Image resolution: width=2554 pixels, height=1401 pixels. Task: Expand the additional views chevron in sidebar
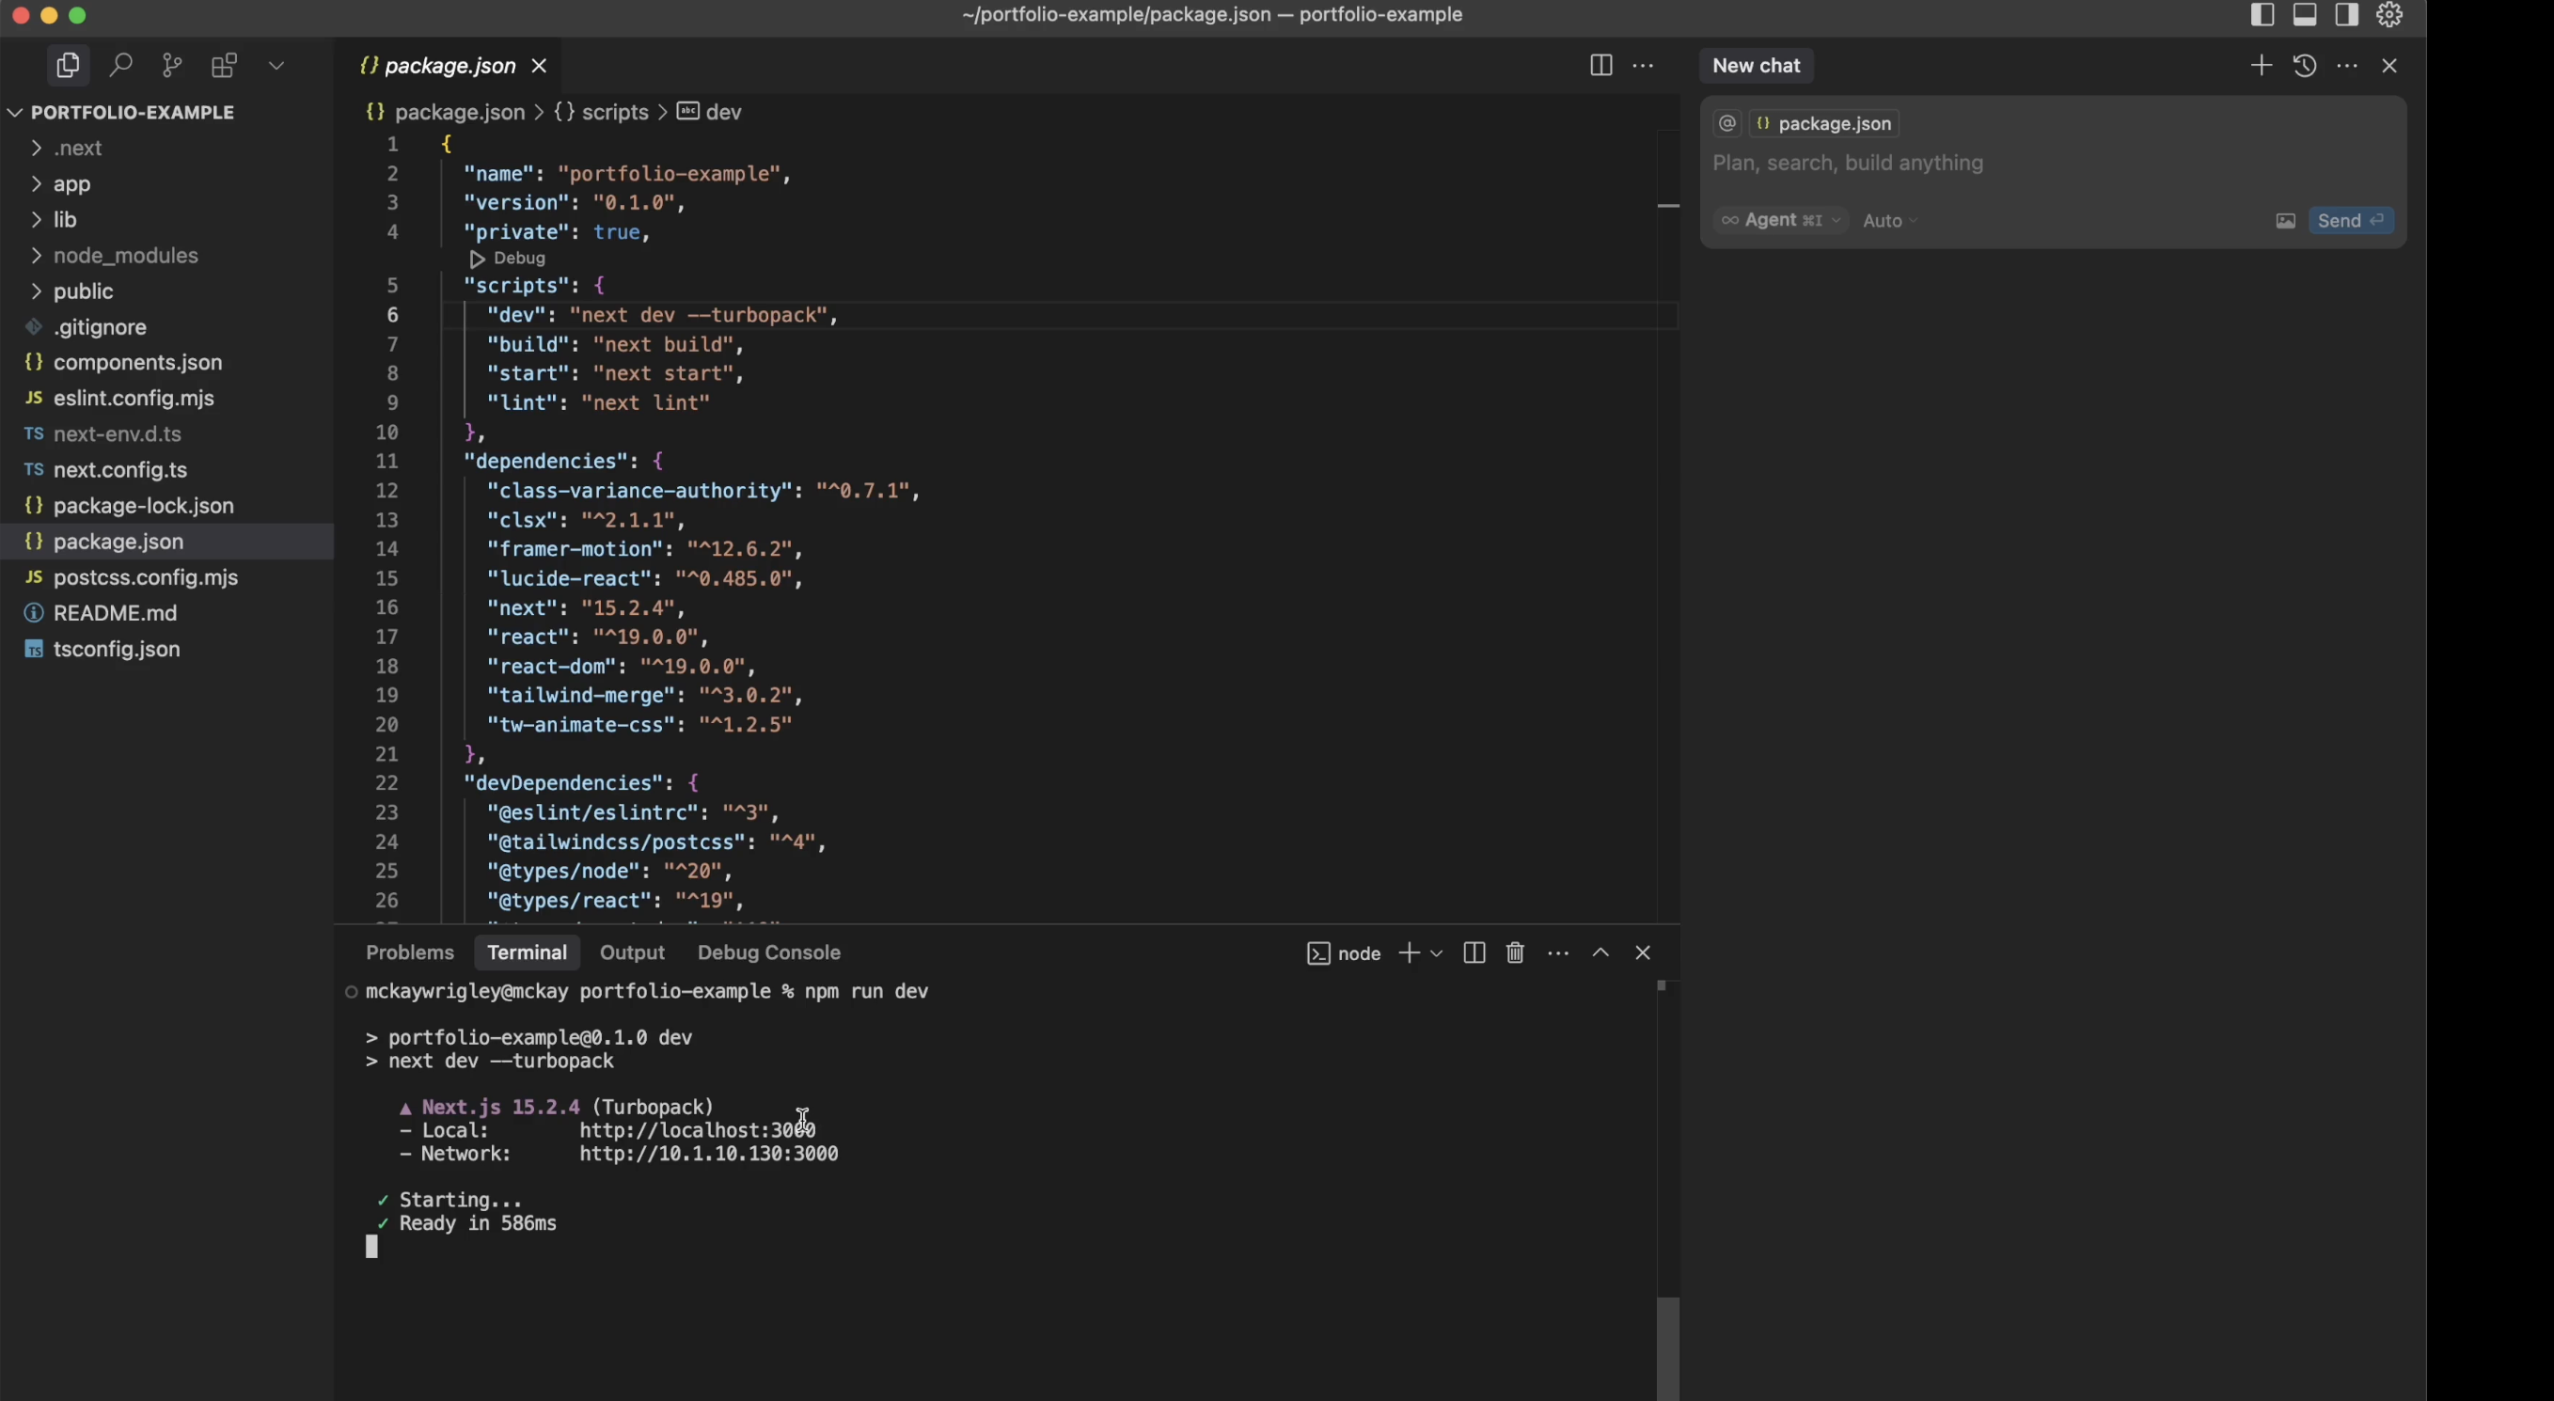click(276, 66)
